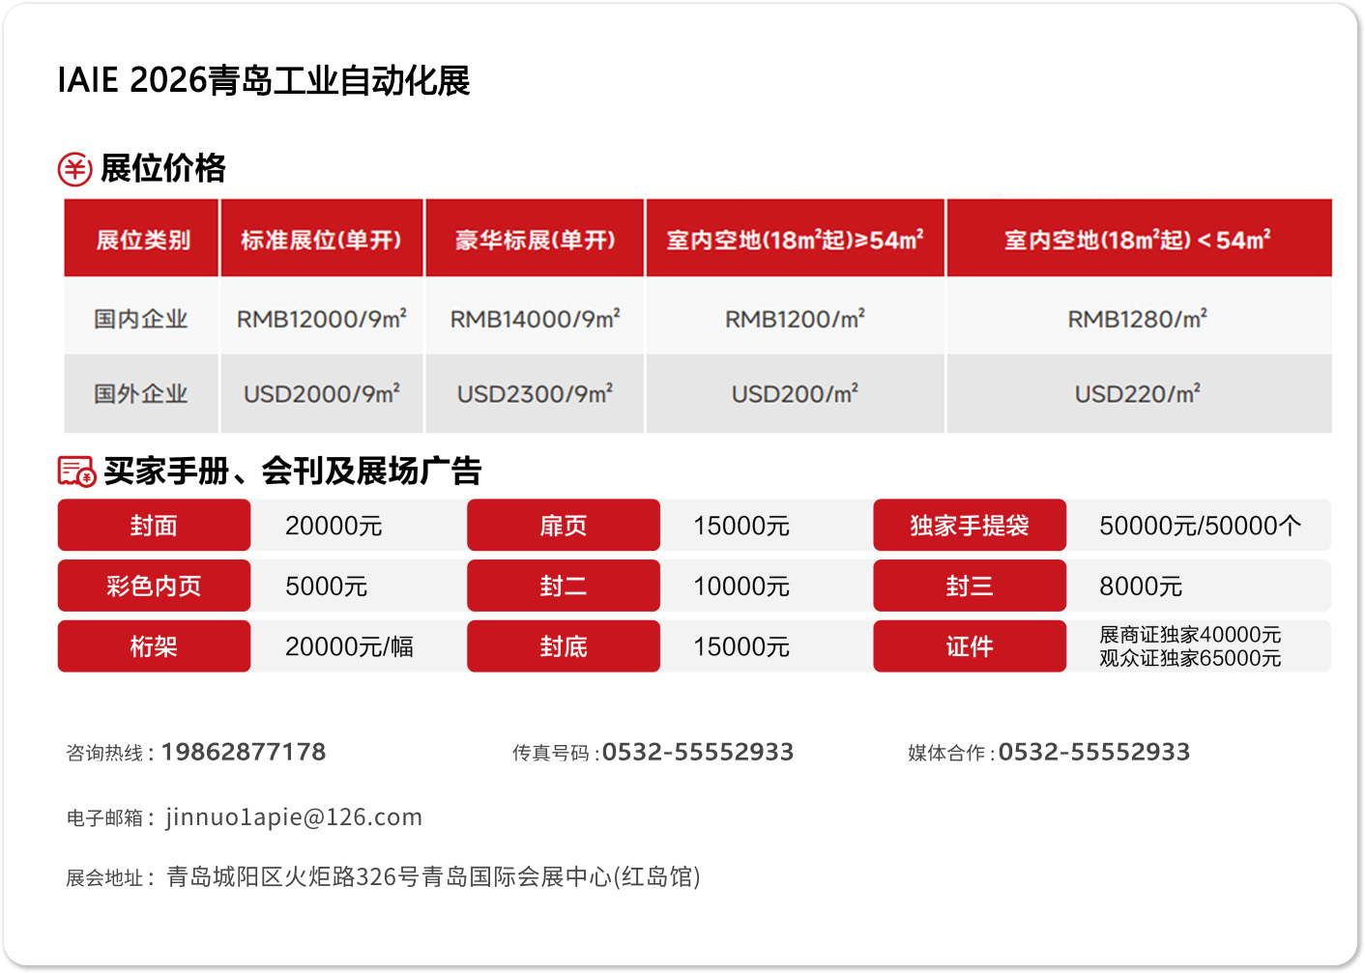
Task: Click the 独家手提袋 red label
Action: tap(969, 526)
